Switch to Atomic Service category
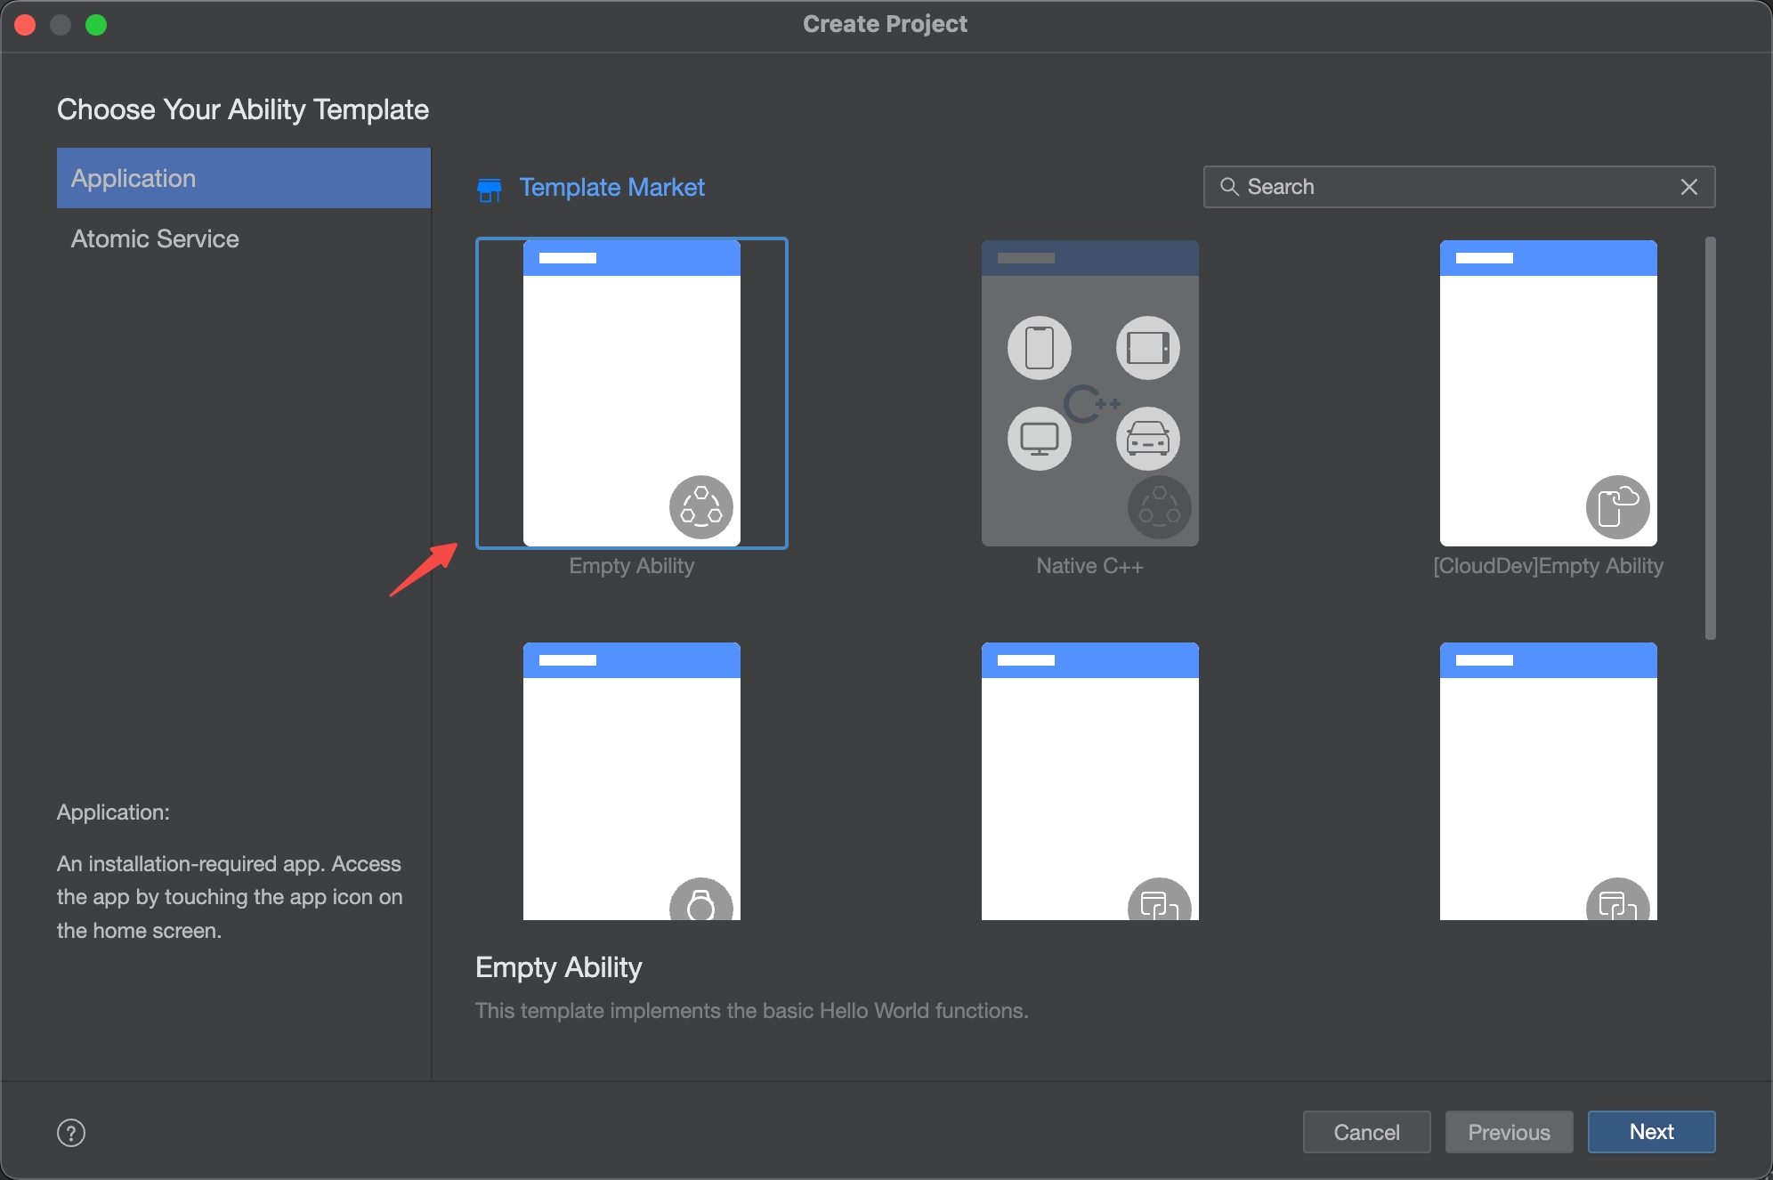This screenshot has width=1773, height=1180. tap(243, 238)
